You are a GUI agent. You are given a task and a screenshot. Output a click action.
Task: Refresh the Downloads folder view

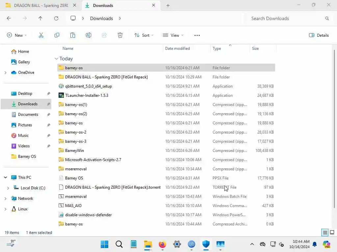point(56,18)
